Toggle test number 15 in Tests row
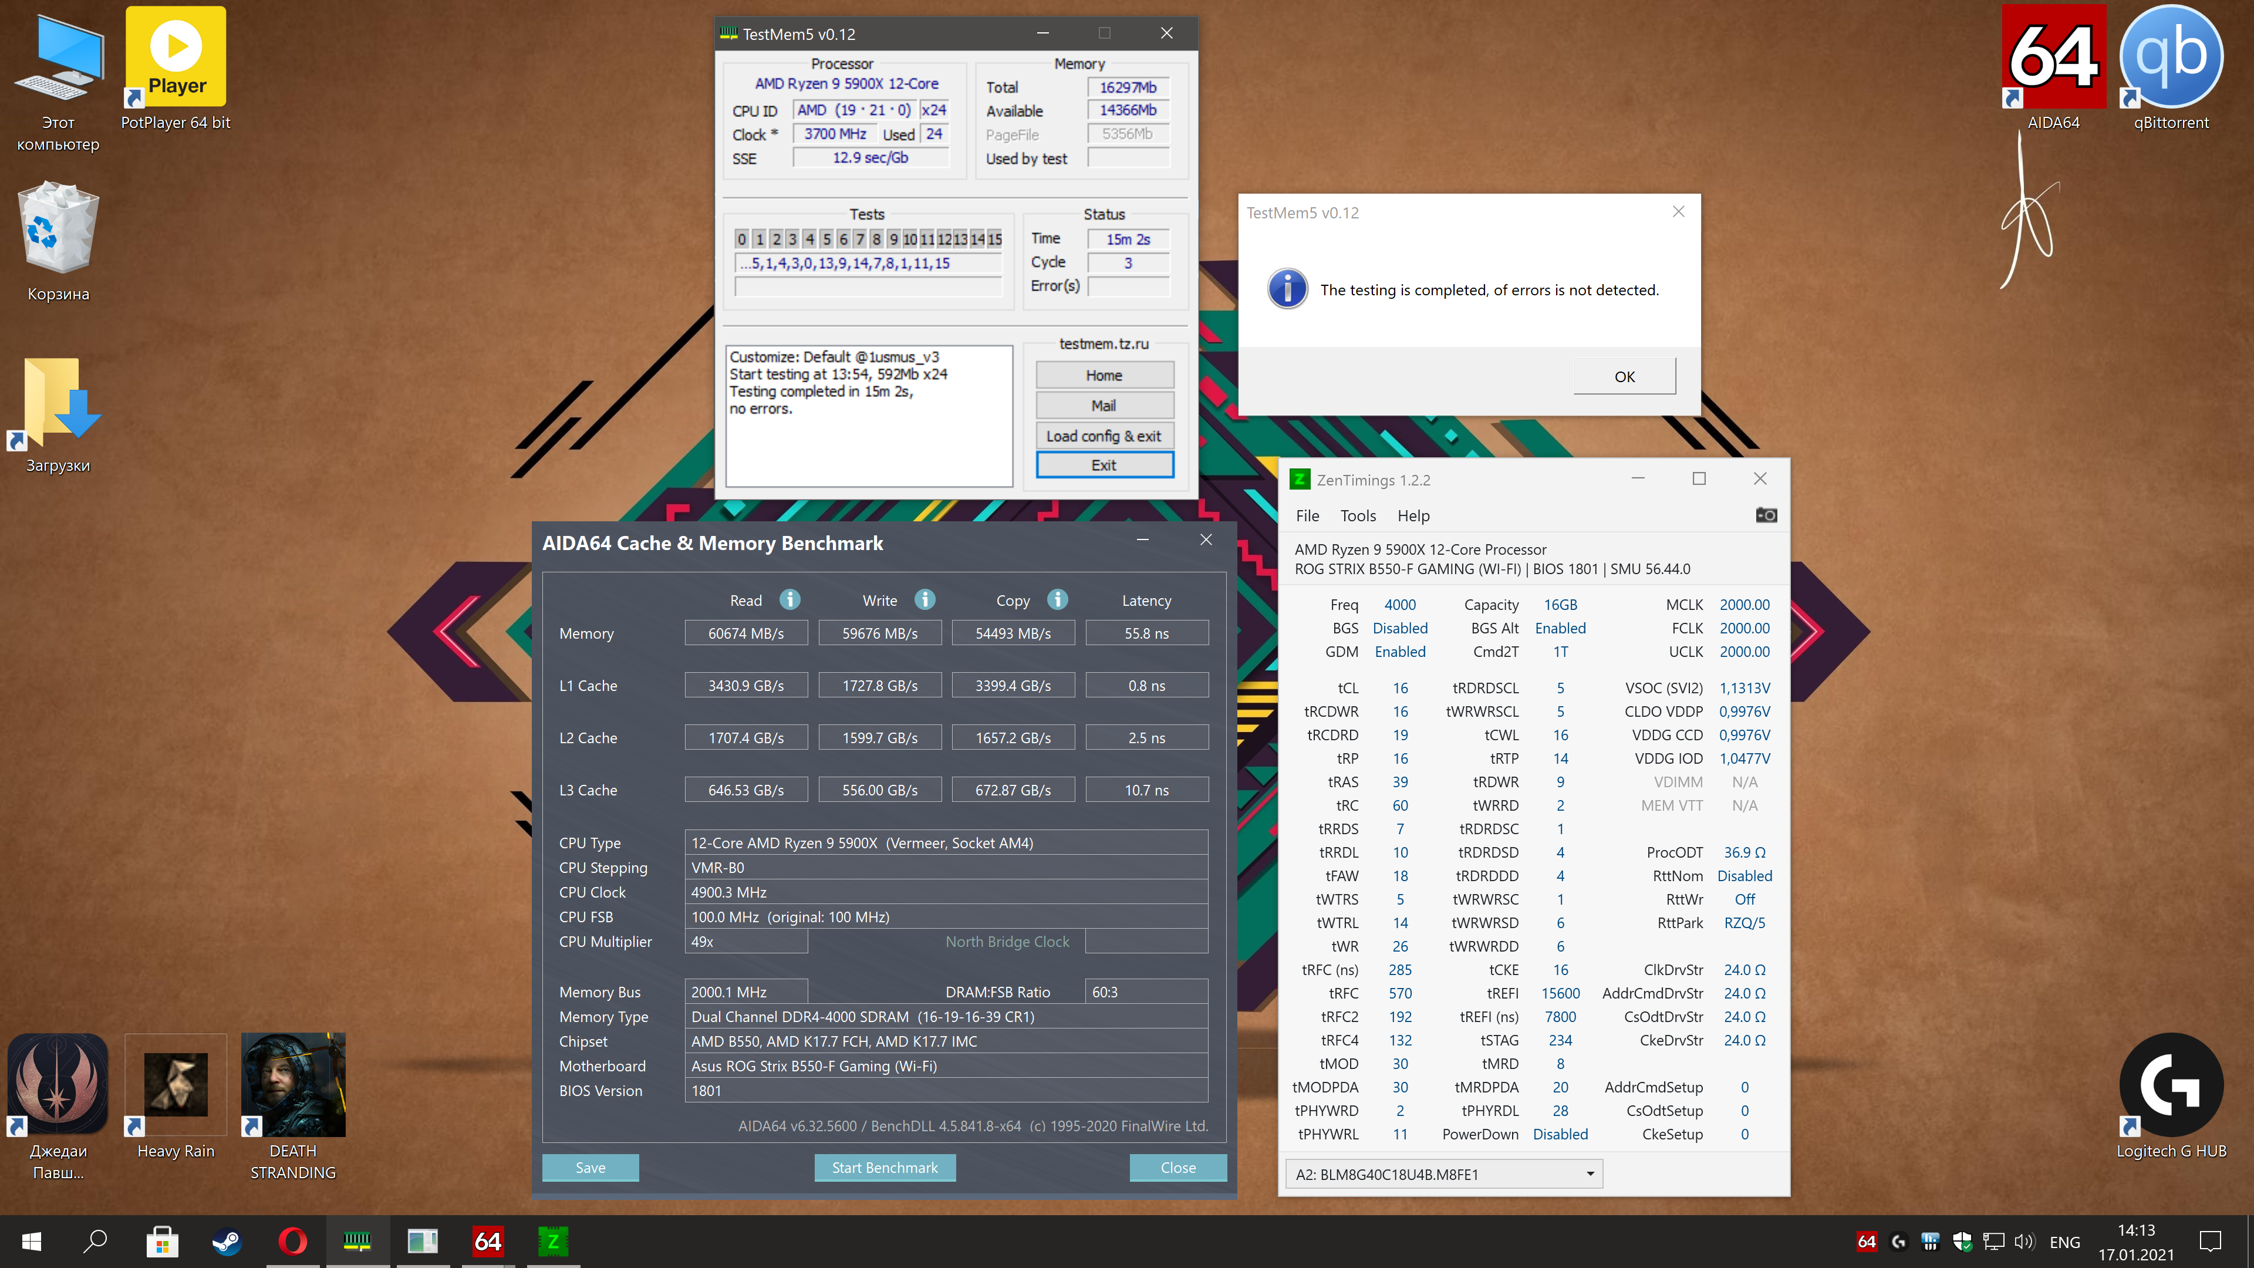The image size is (2254, 1268). click(x=994, y=239)
